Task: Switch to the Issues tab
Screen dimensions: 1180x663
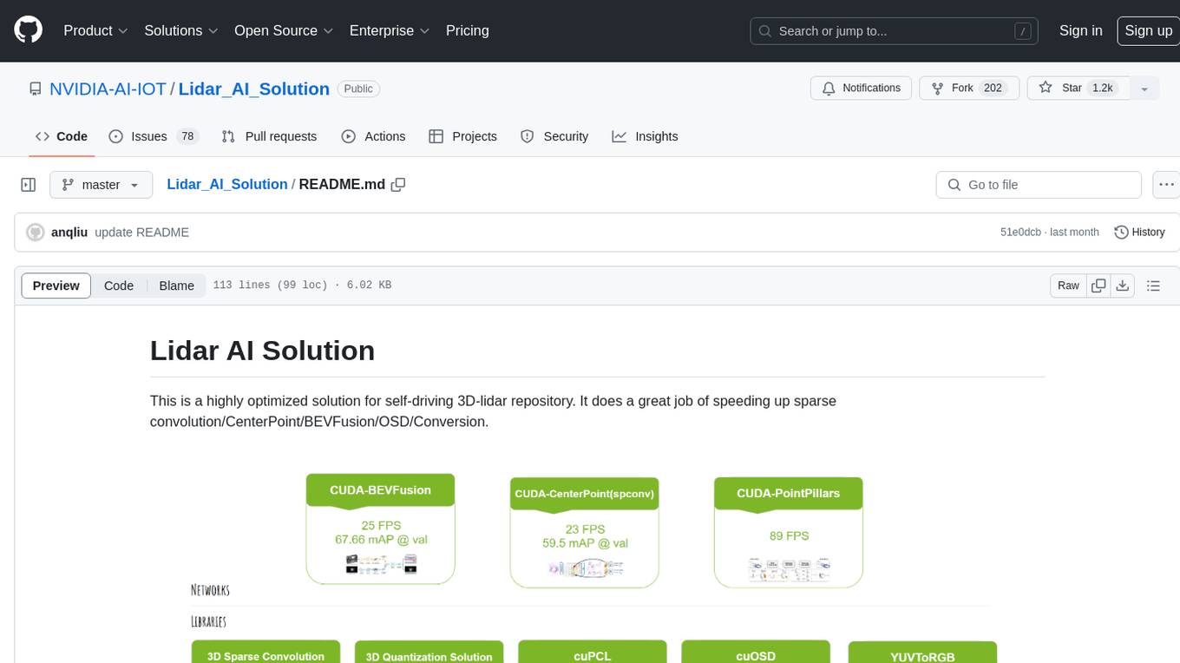Action: (154, 136)
